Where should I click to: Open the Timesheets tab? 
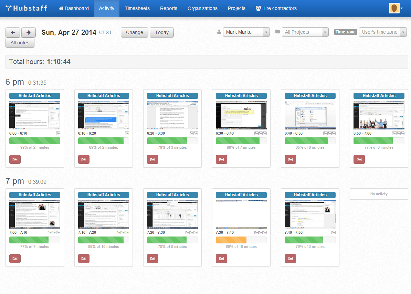click(137, 8)
